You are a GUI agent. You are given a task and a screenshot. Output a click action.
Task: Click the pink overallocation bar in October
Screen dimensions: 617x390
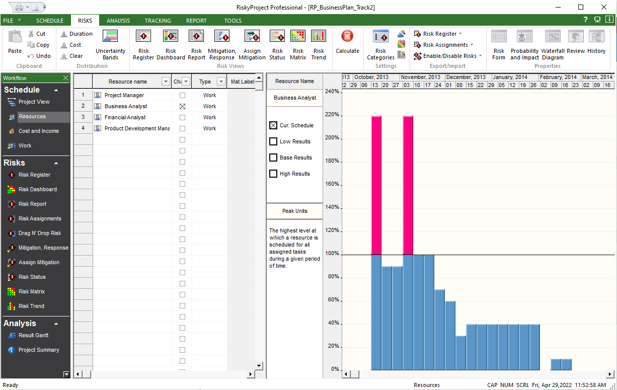tap(376, 185)
